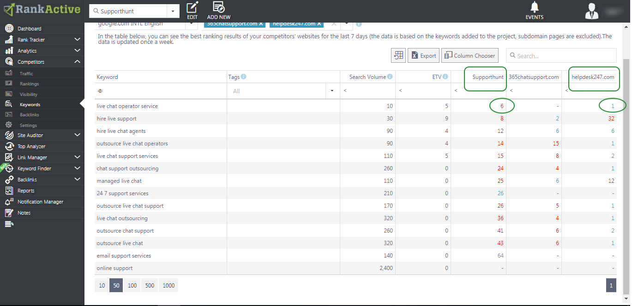Expand the Rank Tracker menu chevron

click(x=77, y=40)
